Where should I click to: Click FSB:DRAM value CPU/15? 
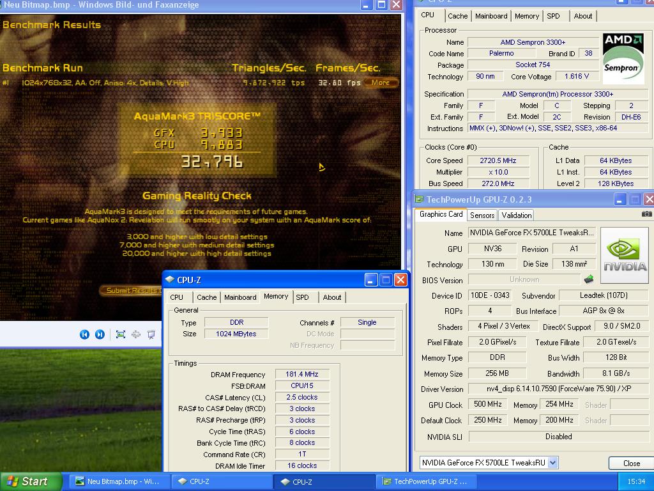coord(302,386)
